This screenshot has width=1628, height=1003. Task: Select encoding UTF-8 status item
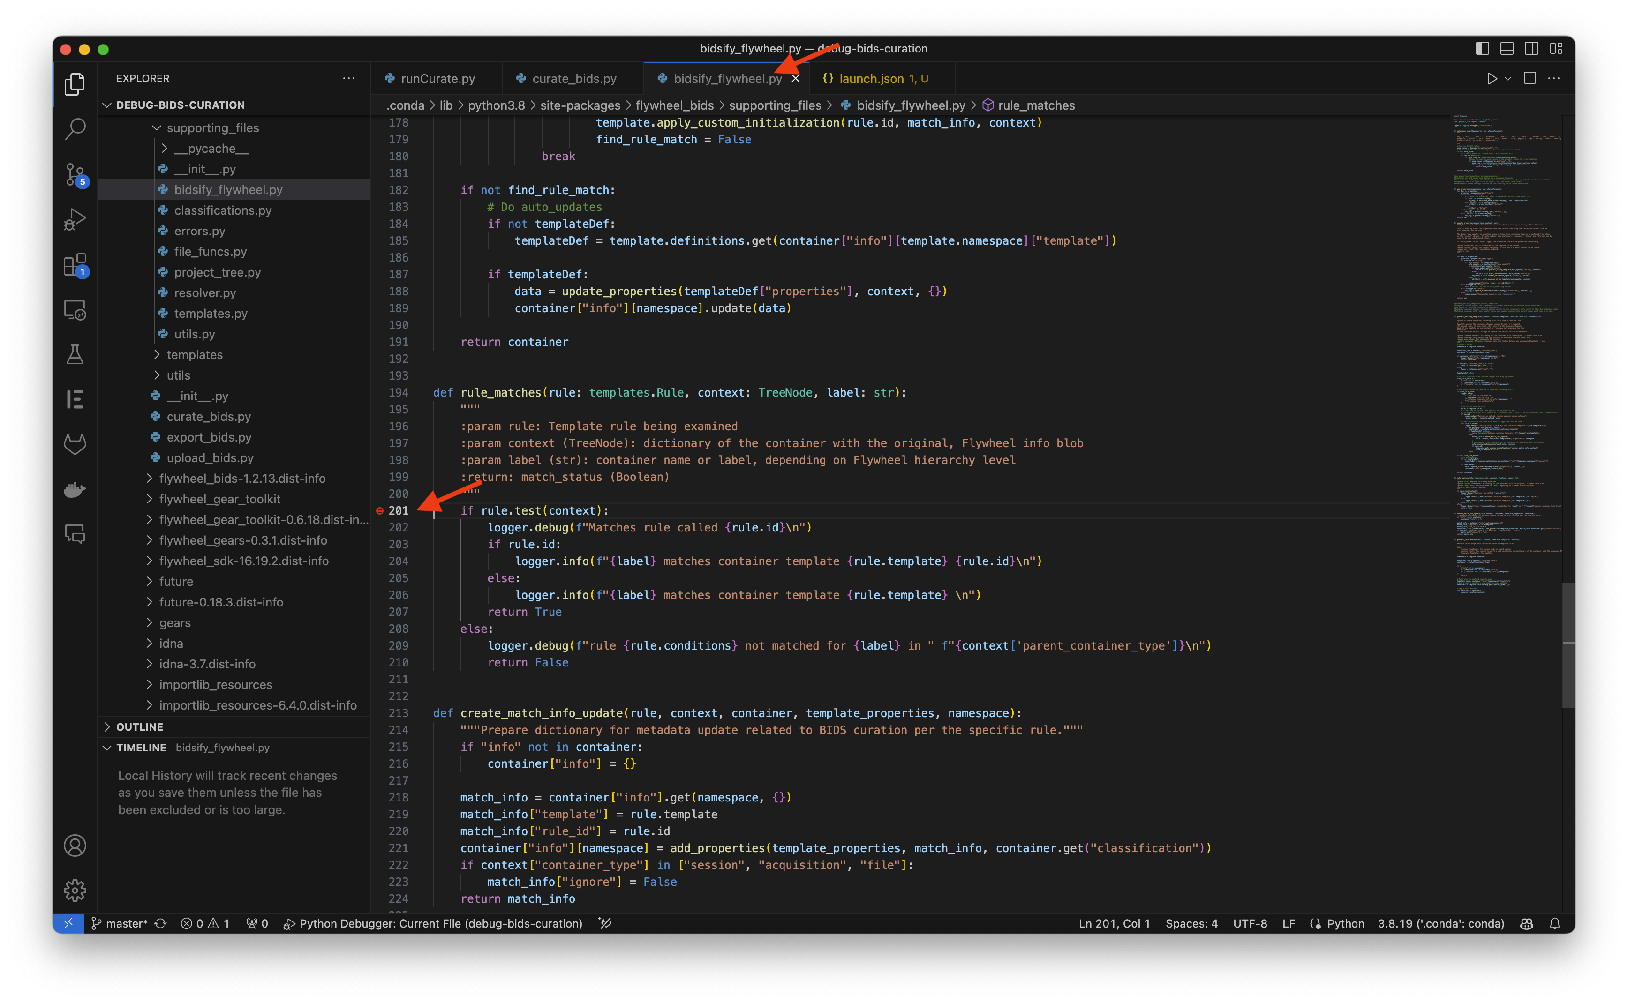(x=1250, y=923)
